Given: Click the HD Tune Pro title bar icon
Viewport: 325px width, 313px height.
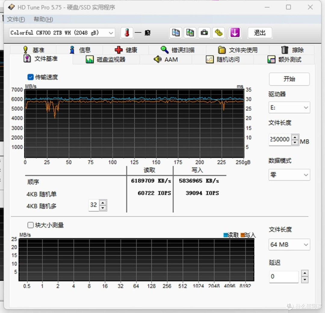Looking at the screenshot, I should 11,7.
